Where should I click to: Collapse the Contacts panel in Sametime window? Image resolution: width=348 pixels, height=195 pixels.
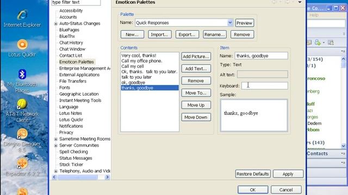click(343, 153)
